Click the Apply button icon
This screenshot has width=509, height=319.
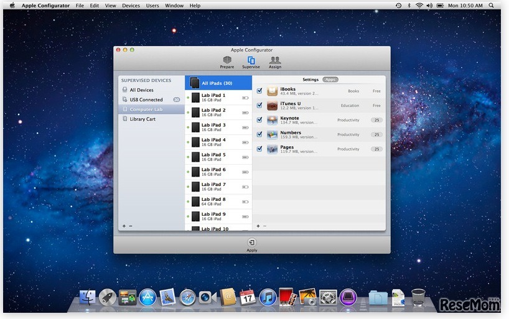pos(251,243)
